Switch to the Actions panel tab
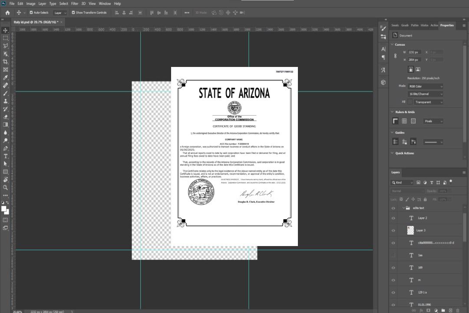 tap(434, 26)
